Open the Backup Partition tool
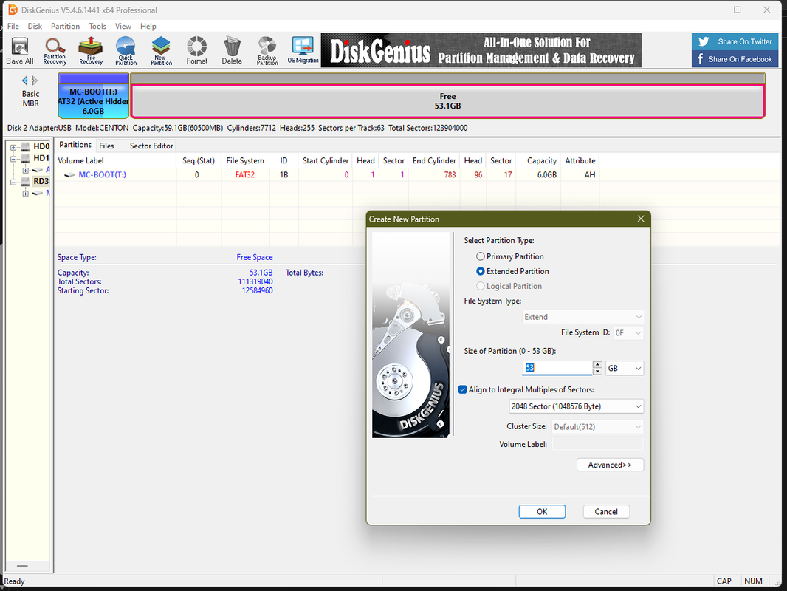This screenshot has height=591, width=787. 267,50
